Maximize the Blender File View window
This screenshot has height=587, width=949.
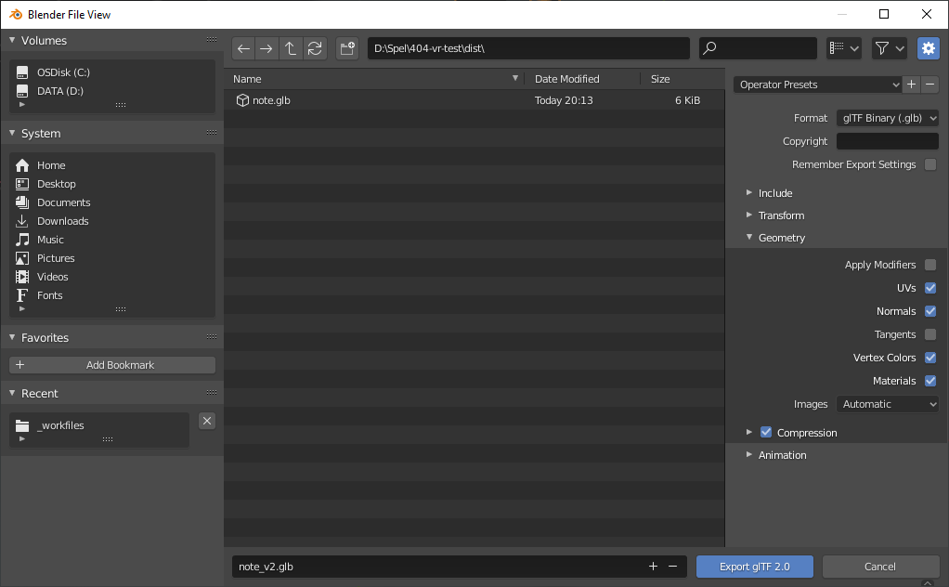point(884,14)
